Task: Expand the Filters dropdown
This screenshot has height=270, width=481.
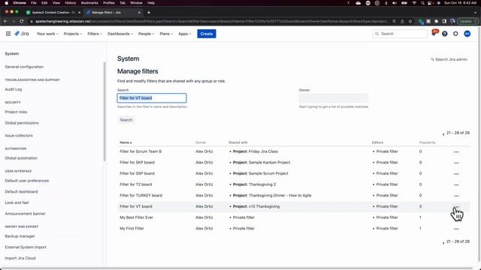Action: point(95,34)
